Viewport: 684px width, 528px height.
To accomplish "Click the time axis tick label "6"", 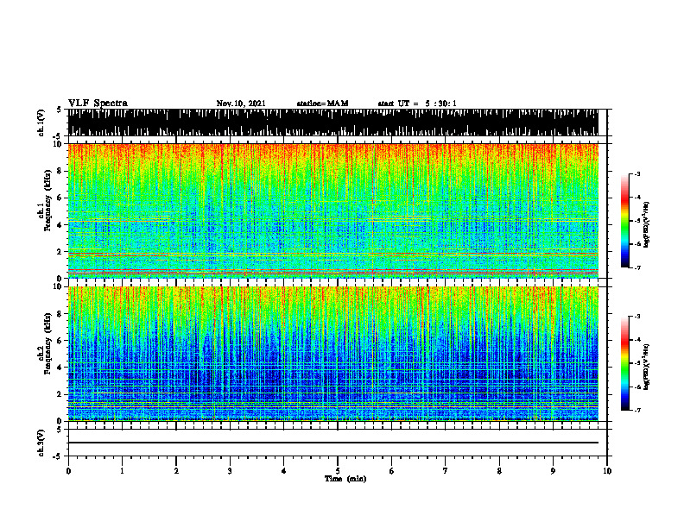I will (x=392, y=471).
